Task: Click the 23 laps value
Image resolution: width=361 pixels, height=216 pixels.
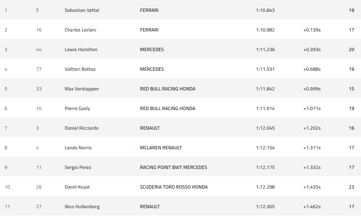Action: (x=352, y=187)
